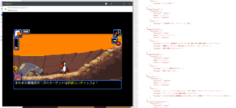Open the Effects link at top left

(x=1, y=2)
